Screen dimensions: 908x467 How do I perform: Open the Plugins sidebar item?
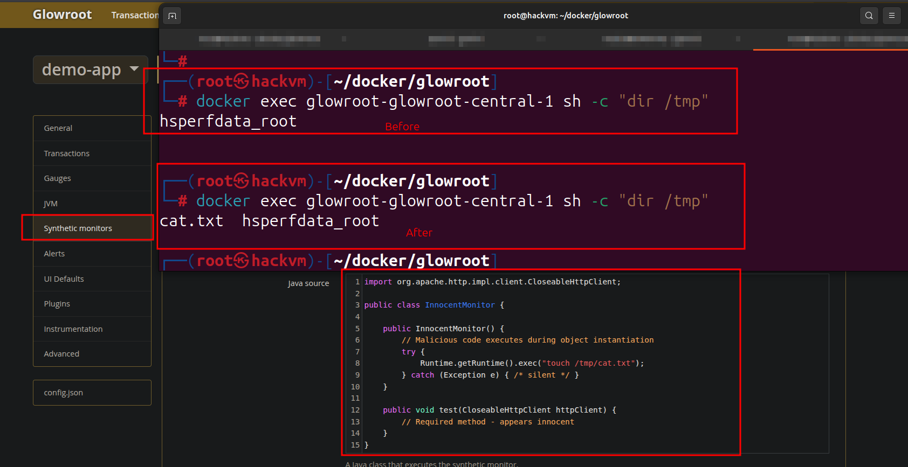[57, 304]
